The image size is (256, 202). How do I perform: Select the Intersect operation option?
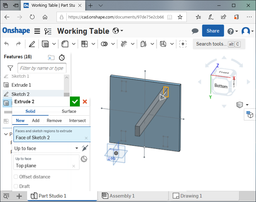[x=77, y=120]
